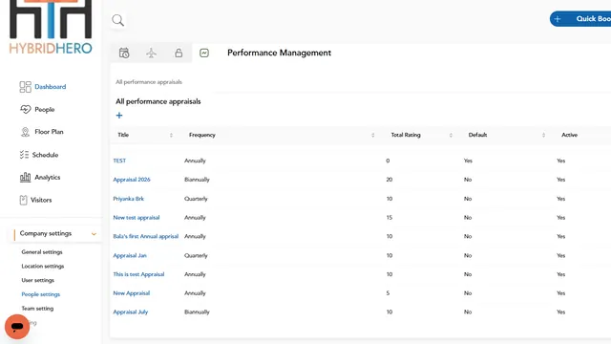611x344 pixels.
Task: Open Bala's first Annual apprisal
Action: (146, 236)
